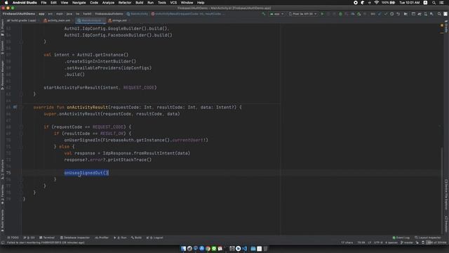This screenshot has width=449, height=253.
Task: Open Finder from the Dock
Action: click(183, 248)
